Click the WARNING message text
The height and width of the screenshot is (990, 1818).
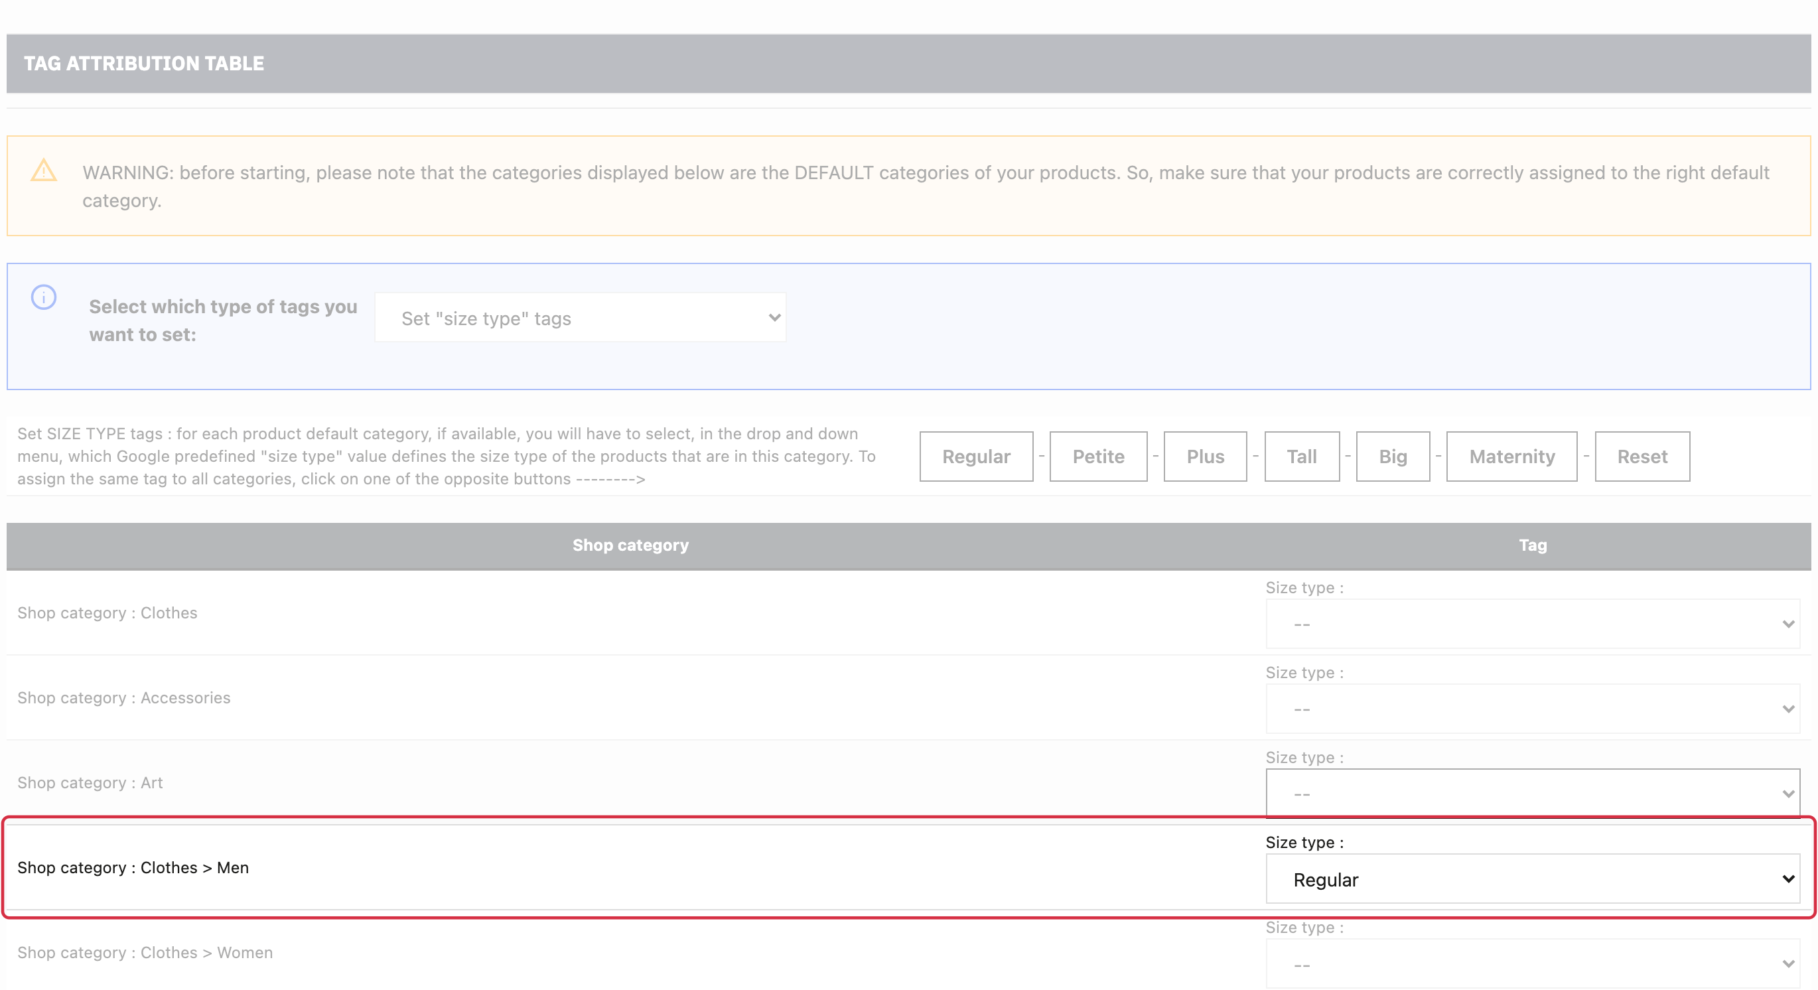(925, 186)
